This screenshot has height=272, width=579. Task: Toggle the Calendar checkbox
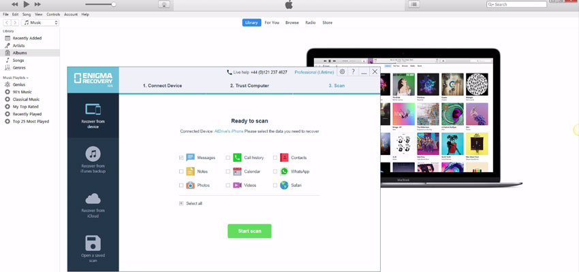(228, 171)
